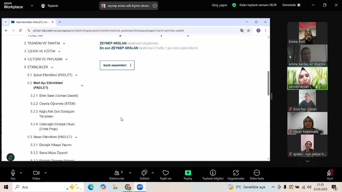The image size is (342, 192).
Task: Expand İLETİŞİM VE PAYLAŞIM section
Action: (x=66, y=59)
